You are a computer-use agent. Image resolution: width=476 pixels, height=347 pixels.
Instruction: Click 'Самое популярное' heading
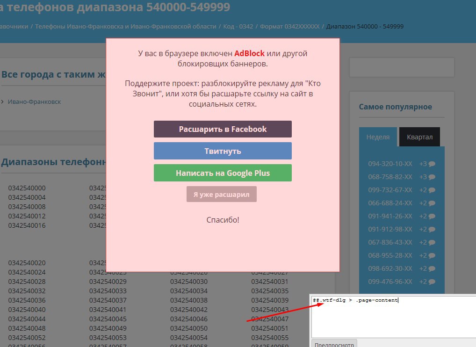pyautogui.click(x=395, y=107)
